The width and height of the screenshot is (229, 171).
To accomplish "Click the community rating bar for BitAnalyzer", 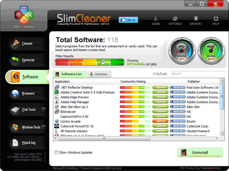I will click(135, 112).
